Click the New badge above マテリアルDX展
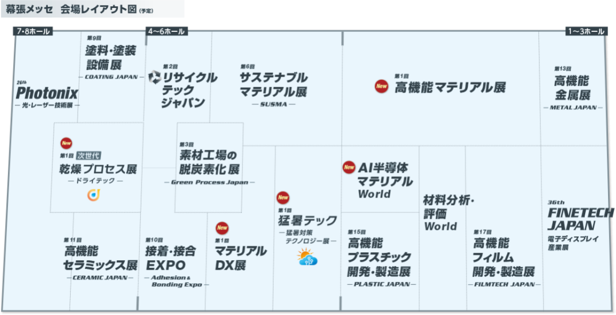The image size is (616, 315). pyautogui.click(x=222, y=228)
